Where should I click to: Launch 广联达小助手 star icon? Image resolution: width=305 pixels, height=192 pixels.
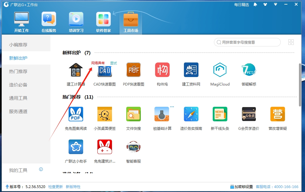76,147
